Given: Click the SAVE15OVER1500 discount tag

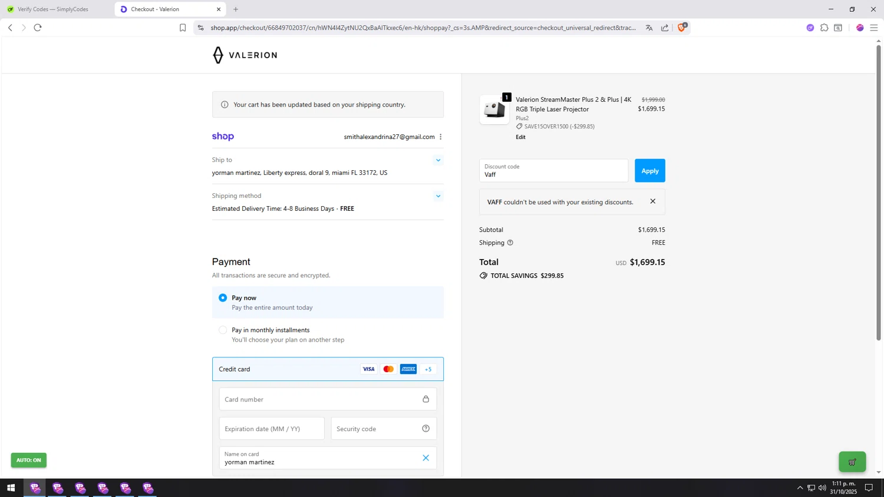Looking at the screenshot, I should (555, 127).
